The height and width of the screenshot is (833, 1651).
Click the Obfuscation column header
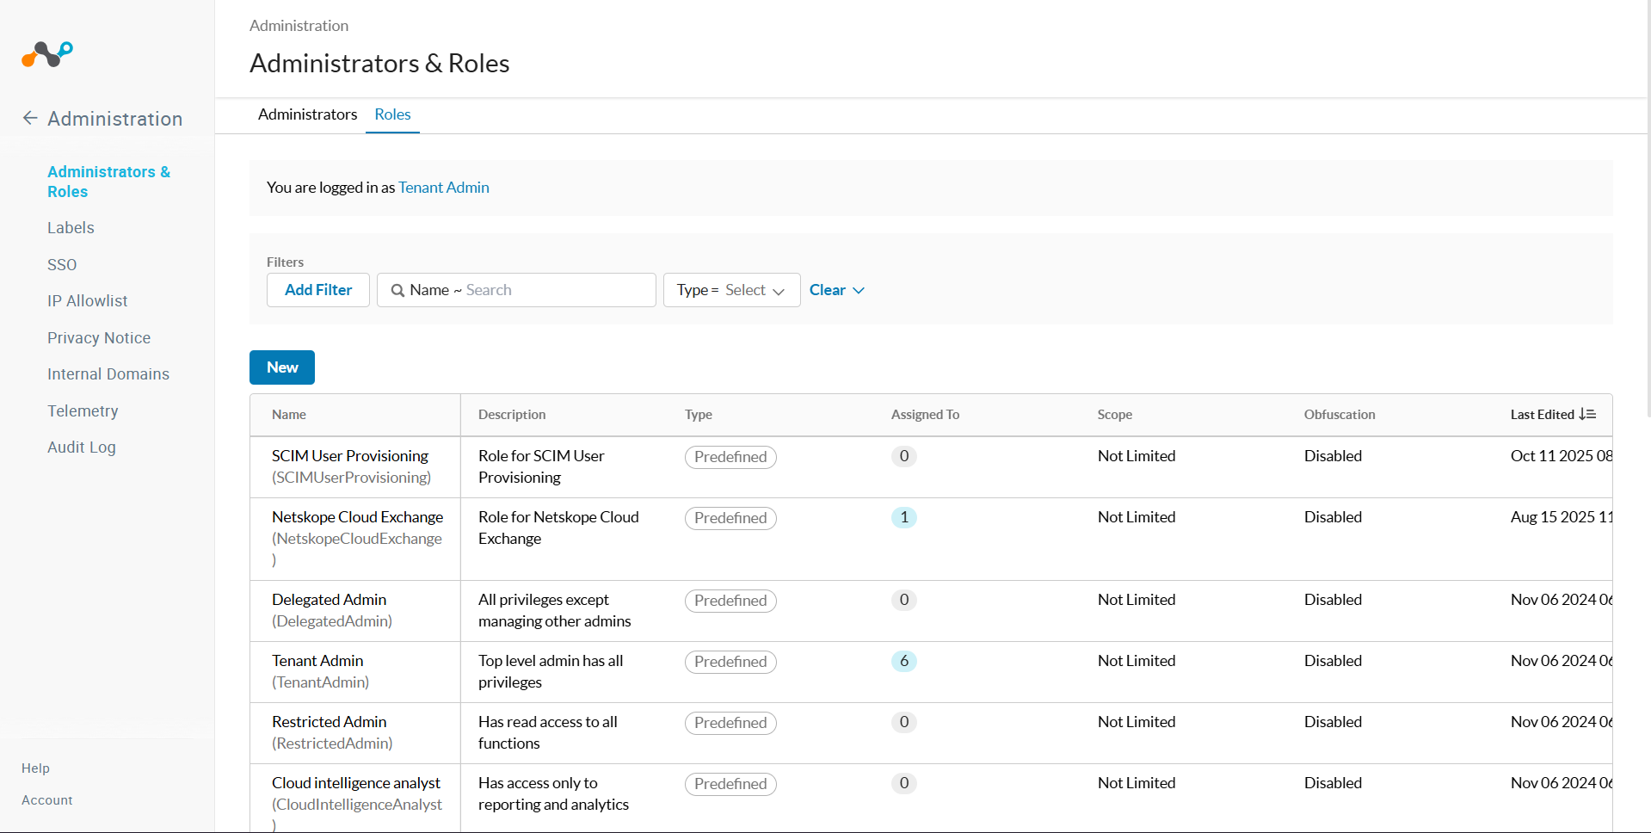(x=1340, y=414)
